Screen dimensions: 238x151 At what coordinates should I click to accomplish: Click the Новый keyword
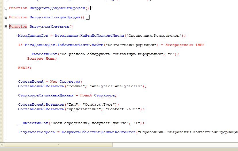coord(86,95)
